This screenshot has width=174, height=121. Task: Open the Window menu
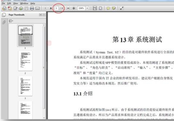pos(24,3)
